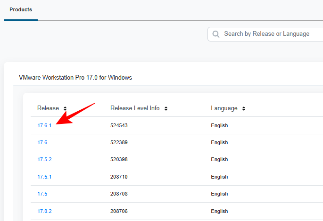Screen dimensions: 323x221
Task: Select the 208710 release level cell
Action: point(119,177)
